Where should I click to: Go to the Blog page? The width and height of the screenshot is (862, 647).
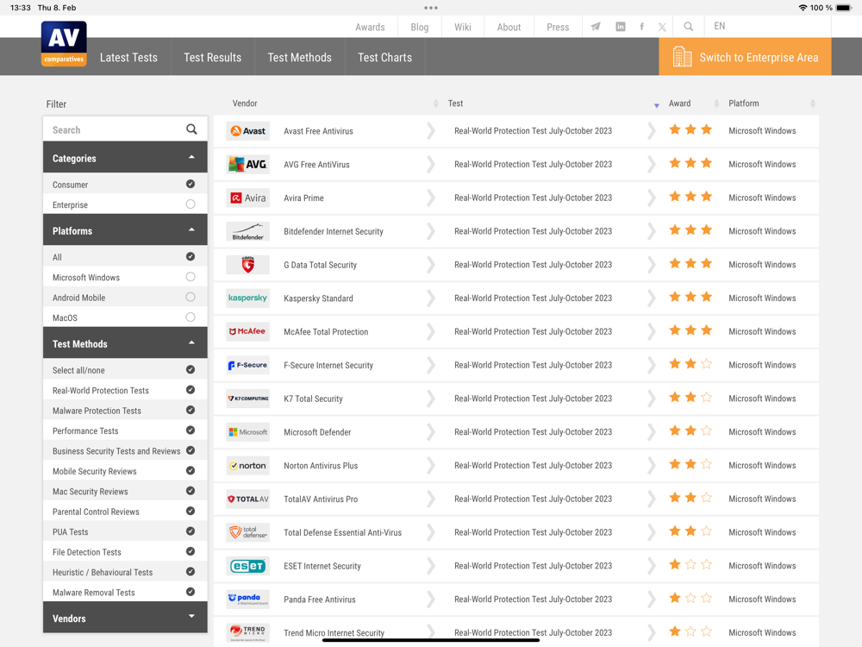pyautogui.click(x=420, y=27)
